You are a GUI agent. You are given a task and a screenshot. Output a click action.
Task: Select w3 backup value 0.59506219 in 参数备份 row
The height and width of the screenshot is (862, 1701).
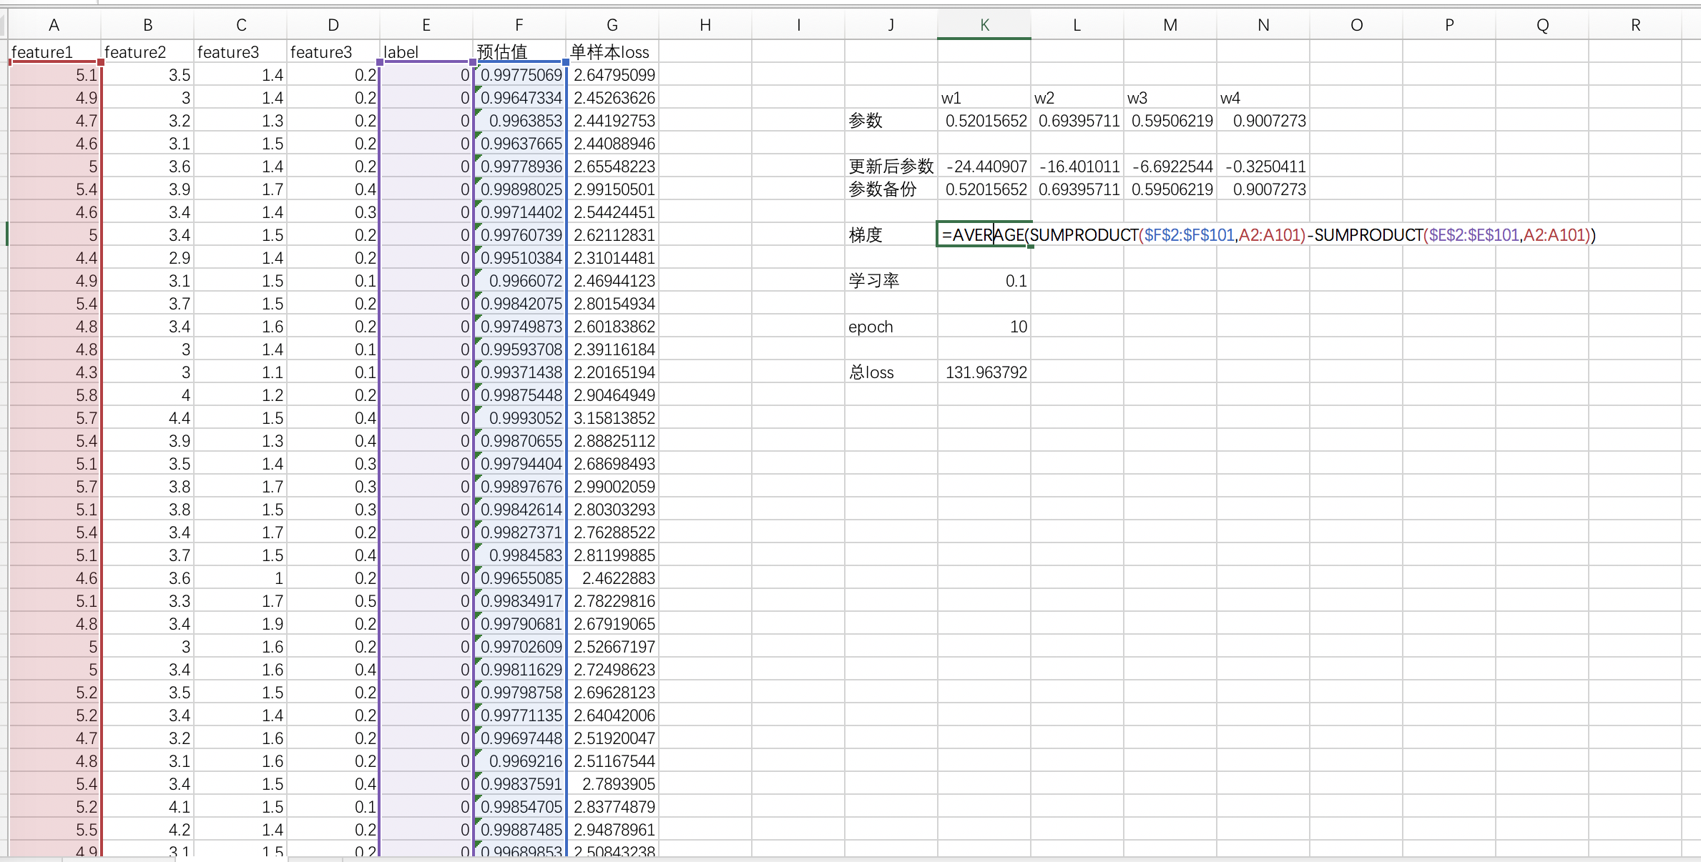tap(1170, 189)
